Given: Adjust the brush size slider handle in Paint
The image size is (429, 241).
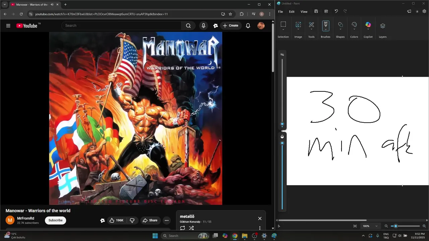Looking at the screenshot, I should (x=282, y=124).
